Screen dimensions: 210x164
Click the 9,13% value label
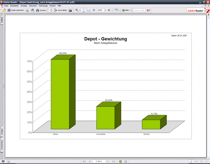coord(154,114)
